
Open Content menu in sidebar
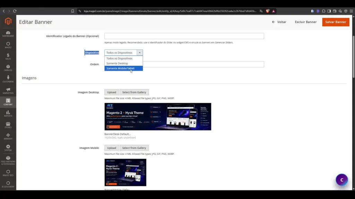click(8, 102)
